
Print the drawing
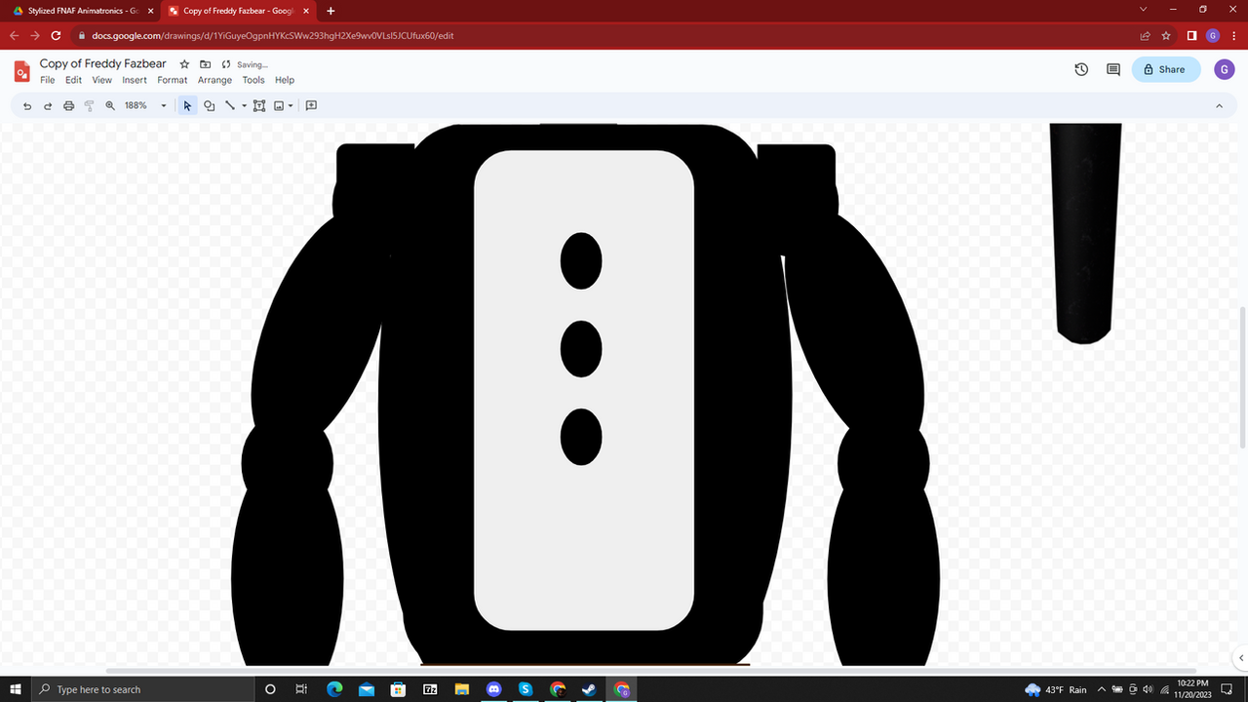[x=68, y=105]
